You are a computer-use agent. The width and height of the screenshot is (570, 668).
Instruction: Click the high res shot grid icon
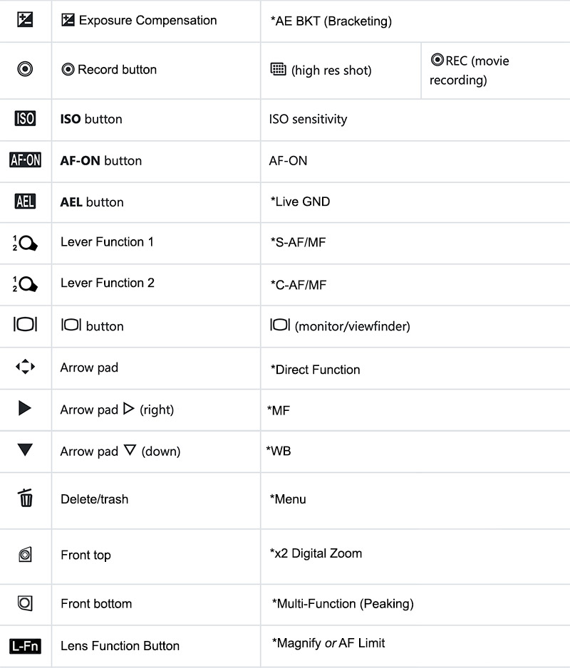pyautogui.click(x=278, y=69)
